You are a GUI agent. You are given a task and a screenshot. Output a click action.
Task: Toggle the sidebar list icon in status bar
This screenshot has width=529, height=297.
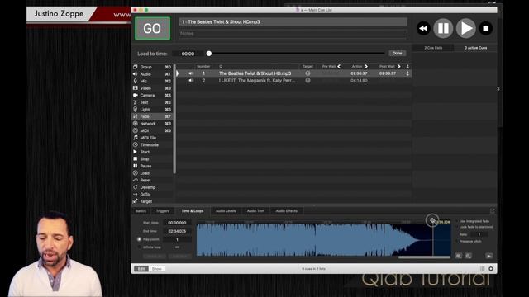(x=483, y=269)
